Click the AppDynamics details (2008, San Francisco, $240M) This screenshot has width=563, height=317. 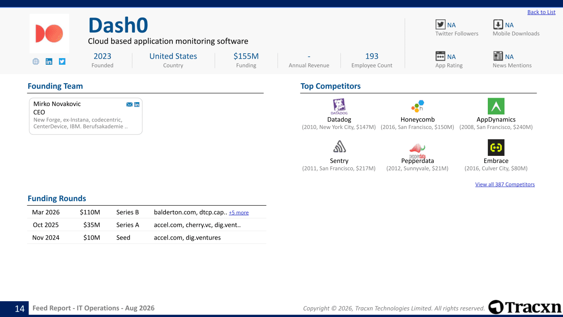tap(496, 127)
